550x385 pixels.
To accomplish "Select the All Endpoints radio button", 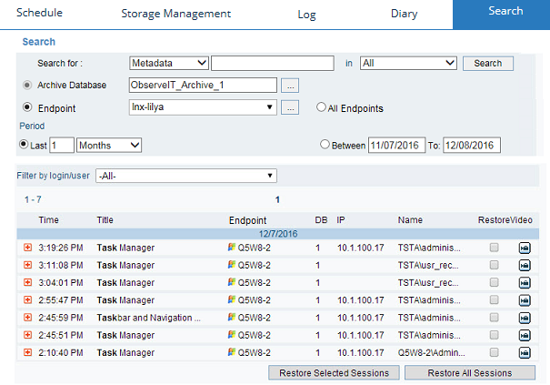I will coord(321,108).
